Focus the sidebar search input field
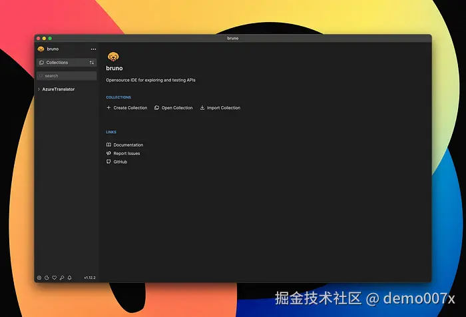The width and height of the screenshot is (466, 317). [x=67, y=76]
